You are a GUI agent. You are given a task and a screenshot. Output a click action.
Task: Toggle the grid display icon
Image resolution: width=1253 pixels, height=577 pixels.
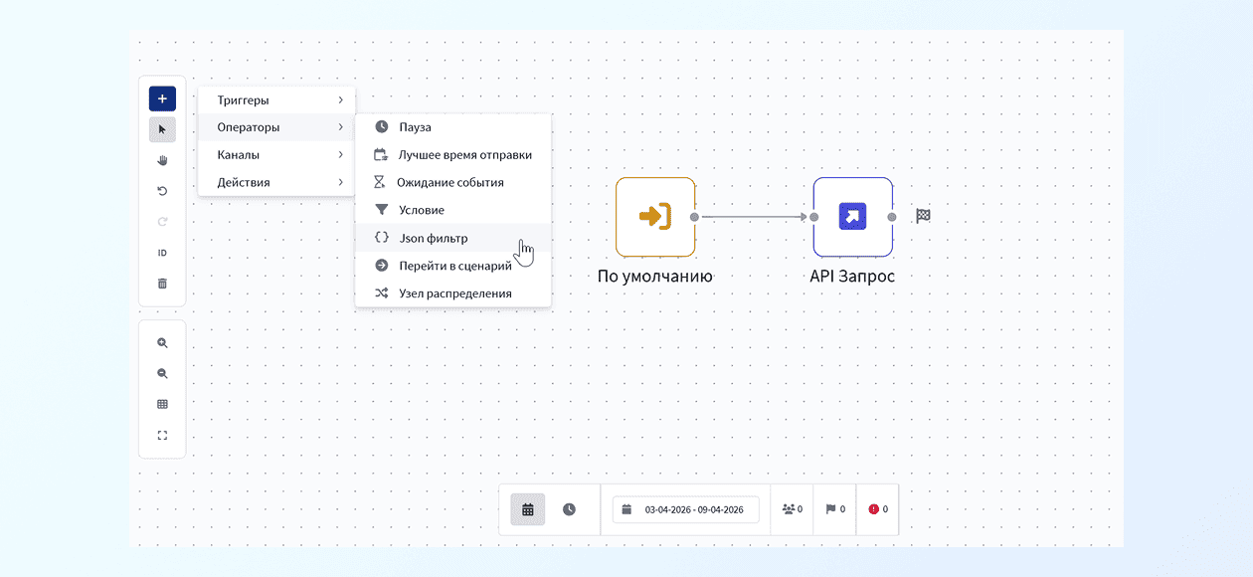click(162, 405)
